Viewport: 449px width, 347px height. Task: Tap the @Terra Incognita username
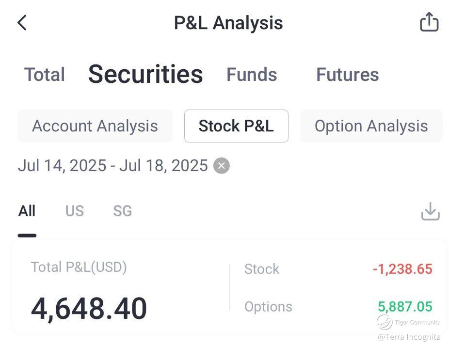409,337
